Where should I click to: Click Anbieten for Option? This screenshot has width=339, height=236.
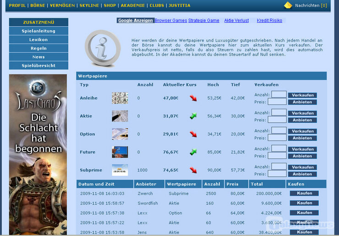303,138
